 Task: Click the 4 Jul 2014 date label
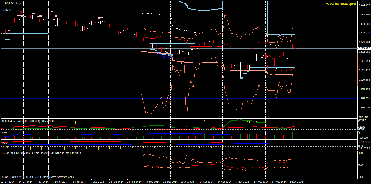(x=43, y=182)
